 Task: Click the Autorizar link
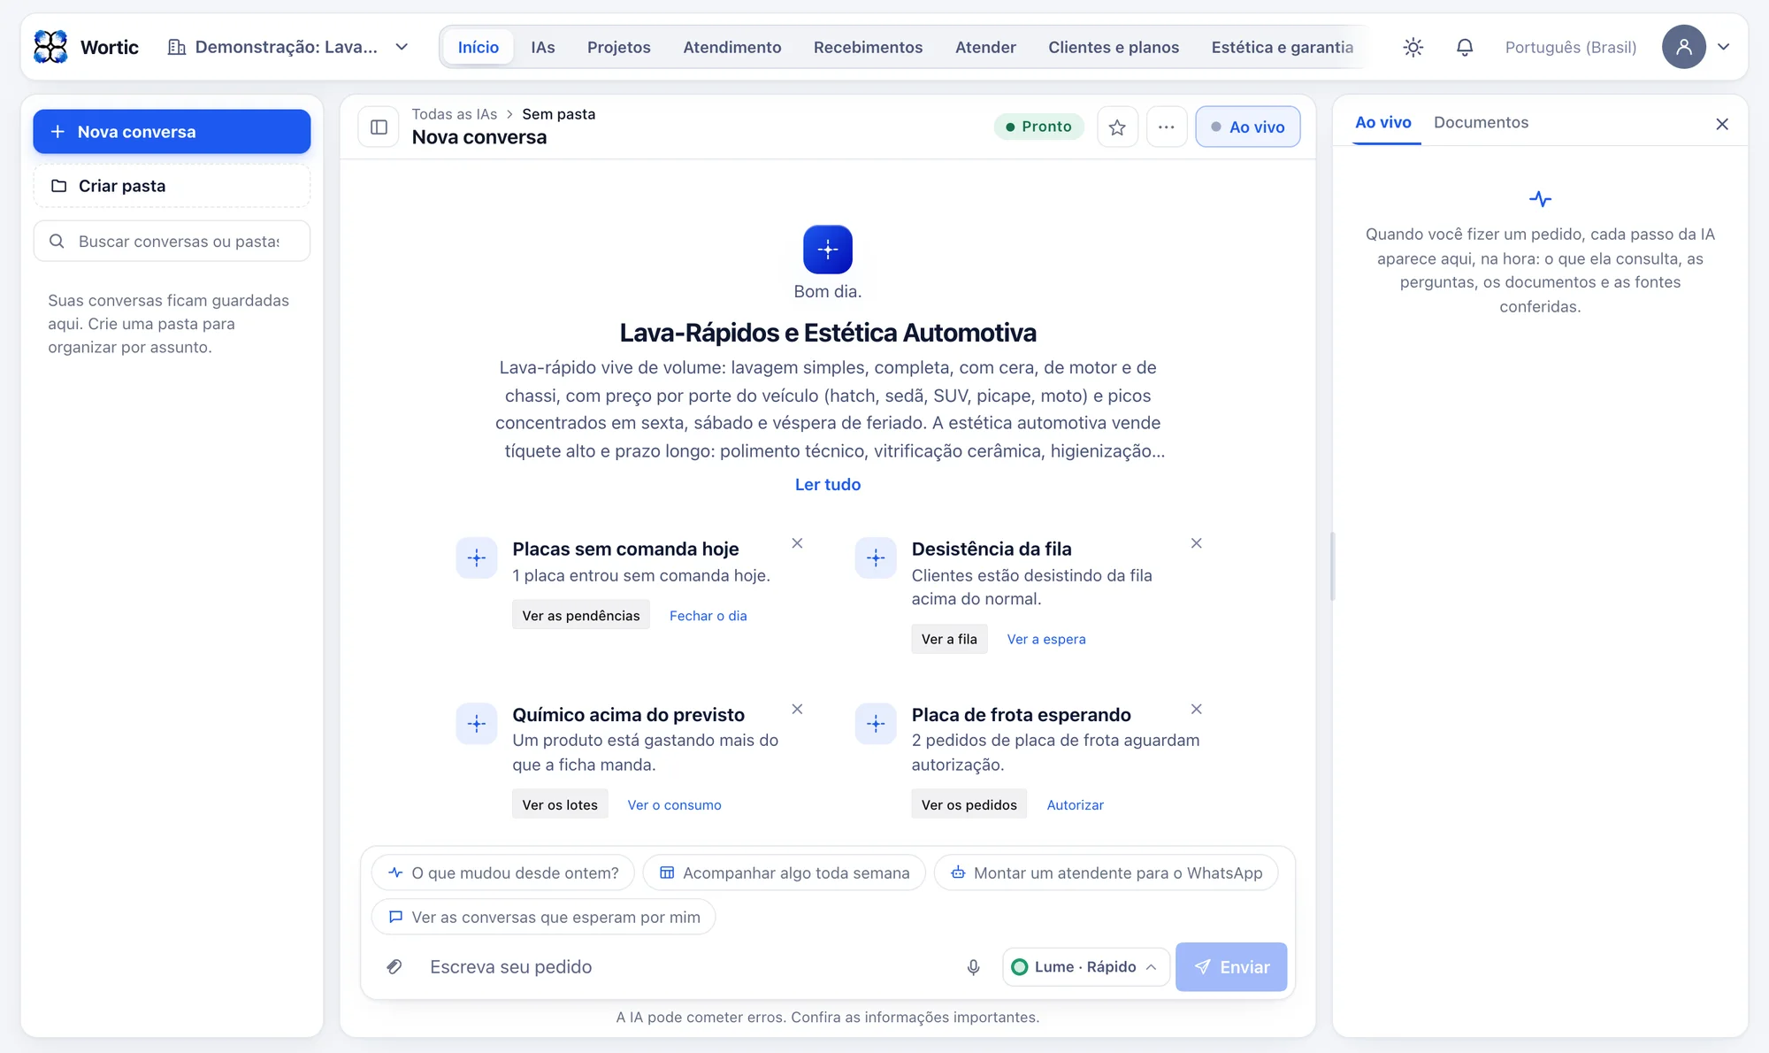pos(1075,804)
